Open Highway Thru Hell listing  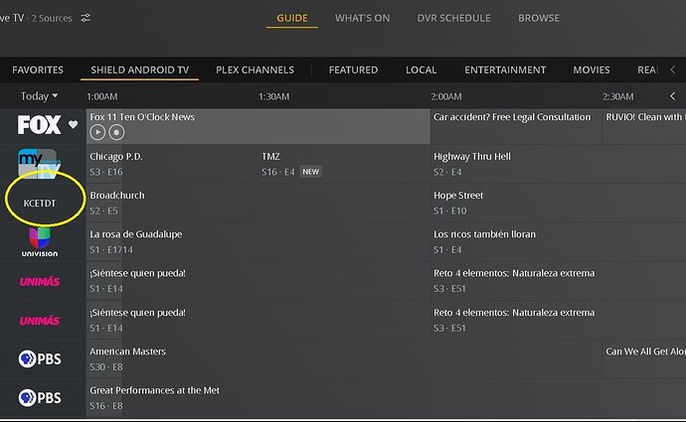[558, 164]
